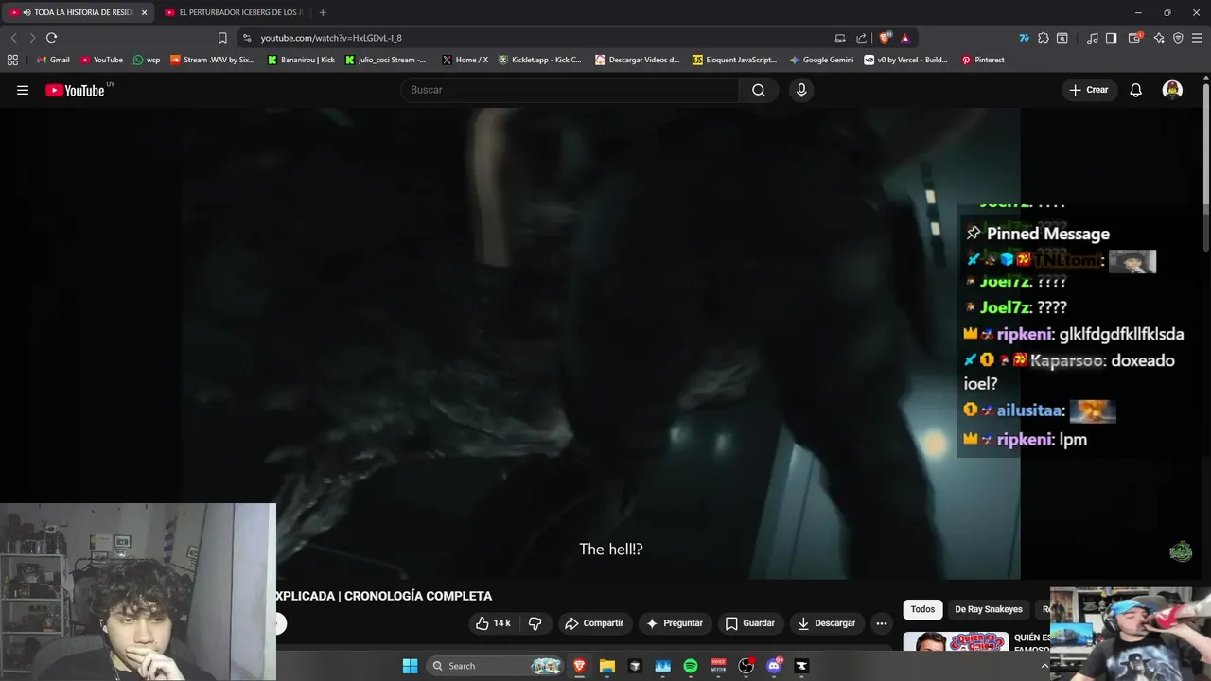Open the Crear dropdown button
The width and height of the screenshot is (1211, 681).
[1088, 90]
